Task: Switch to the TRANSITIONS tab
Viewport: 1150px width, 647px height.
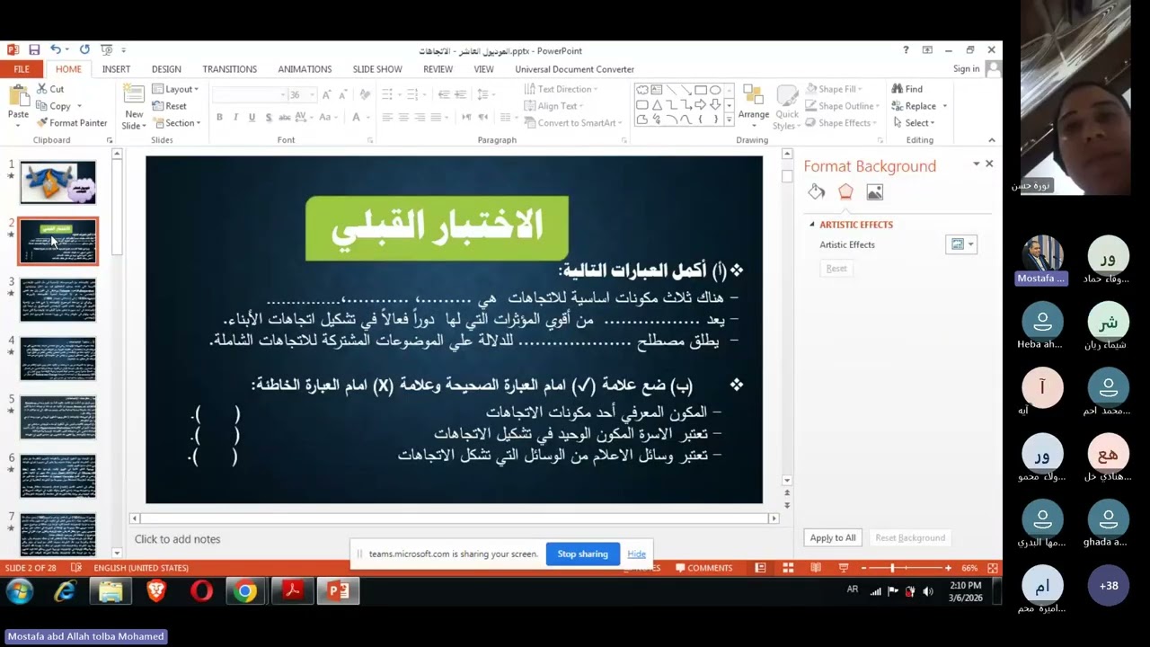Action: (229, 69)
